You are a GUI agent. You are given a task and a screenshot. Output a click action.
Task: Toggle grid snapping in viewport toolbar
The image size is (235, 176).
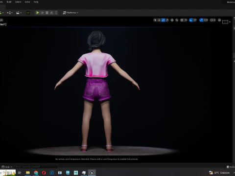pyautogui.click(x=182, y=20)
